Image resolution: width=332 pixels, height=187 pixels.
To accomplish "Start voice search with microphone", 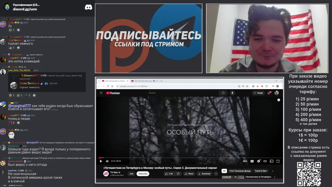I will tap(232, 93).
